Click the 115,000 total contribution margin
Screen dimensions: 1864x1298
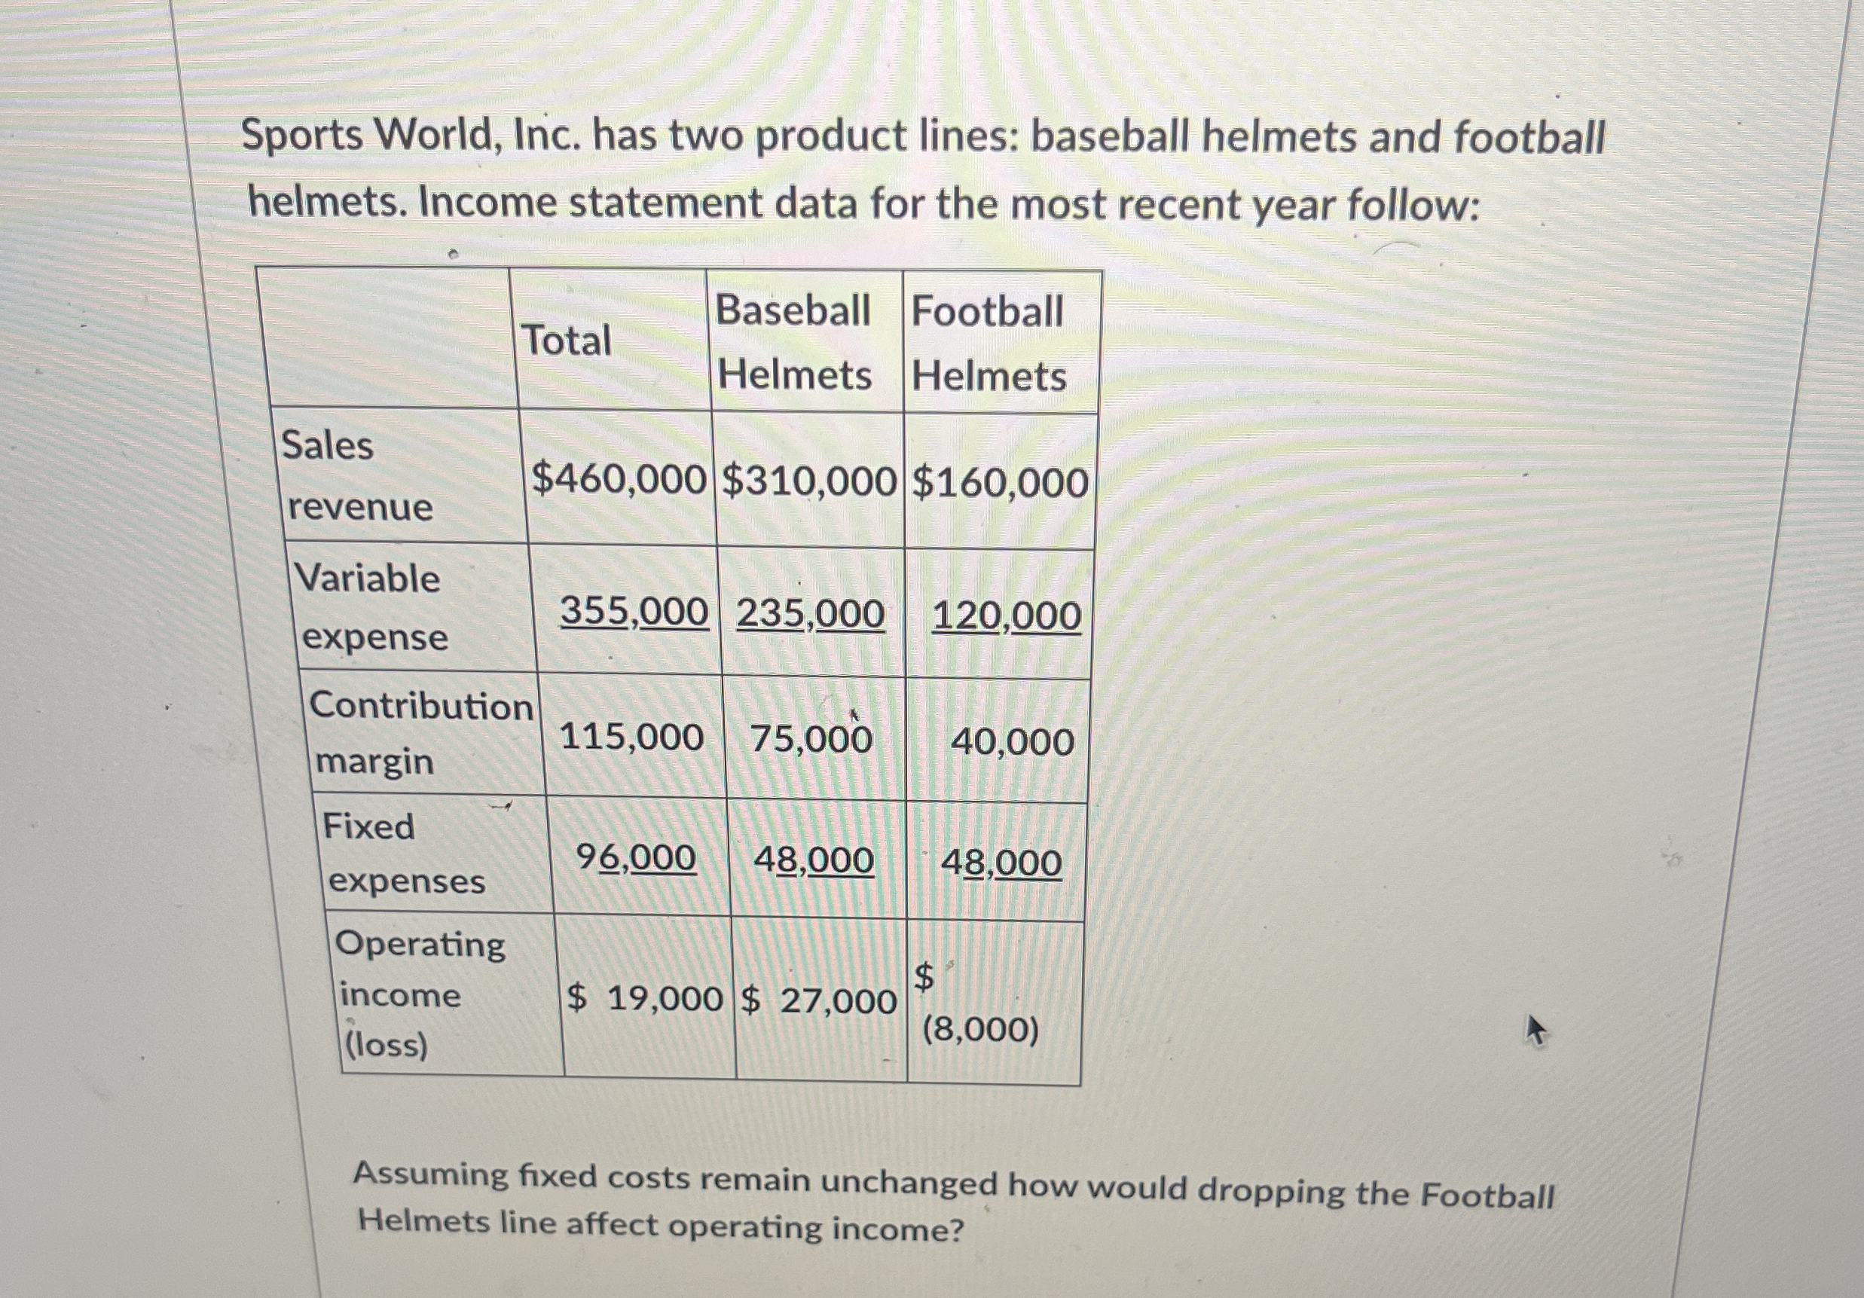point(631,737)
